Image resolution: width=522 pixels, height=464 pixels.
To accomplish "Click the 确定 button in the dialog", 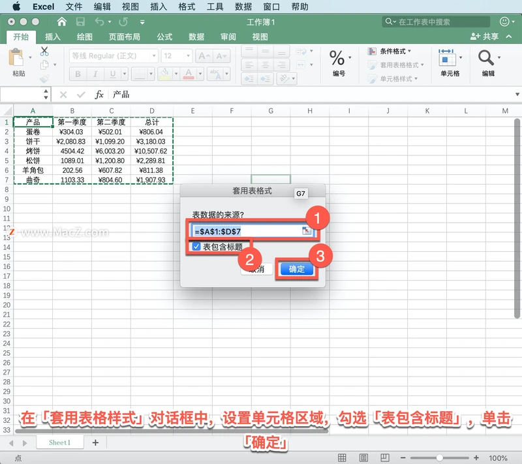I will click(297, 269).
